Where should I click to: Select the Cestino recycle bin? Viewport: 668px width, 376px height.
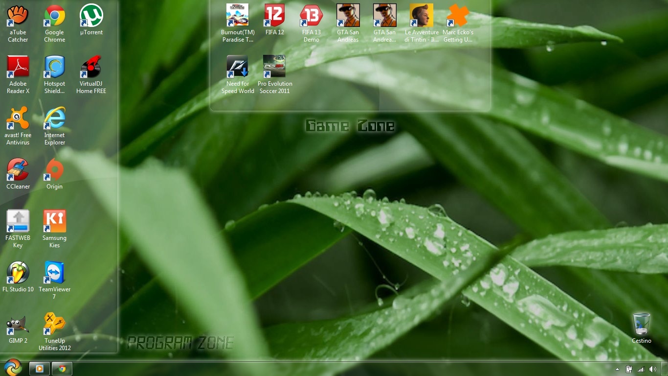642,329
